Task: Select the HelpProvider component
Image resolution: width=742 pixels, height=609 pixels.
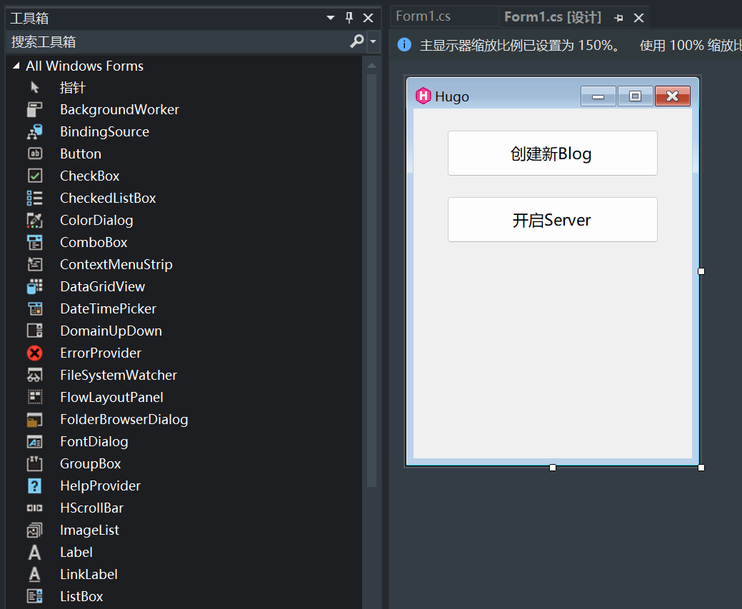Action: [101, 485]
